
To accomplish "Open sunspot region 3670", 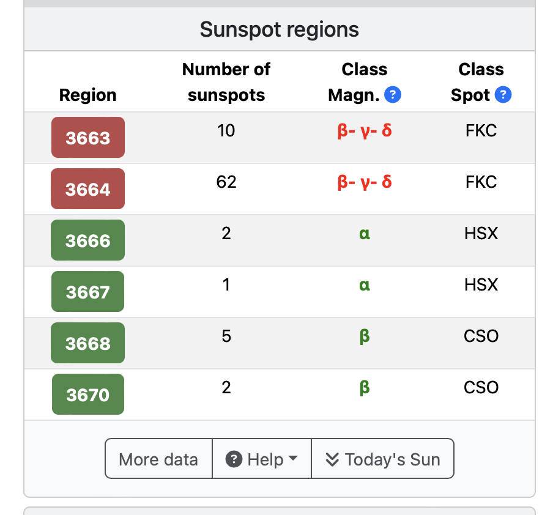I will pyautogui.click(x=88, y=394).
